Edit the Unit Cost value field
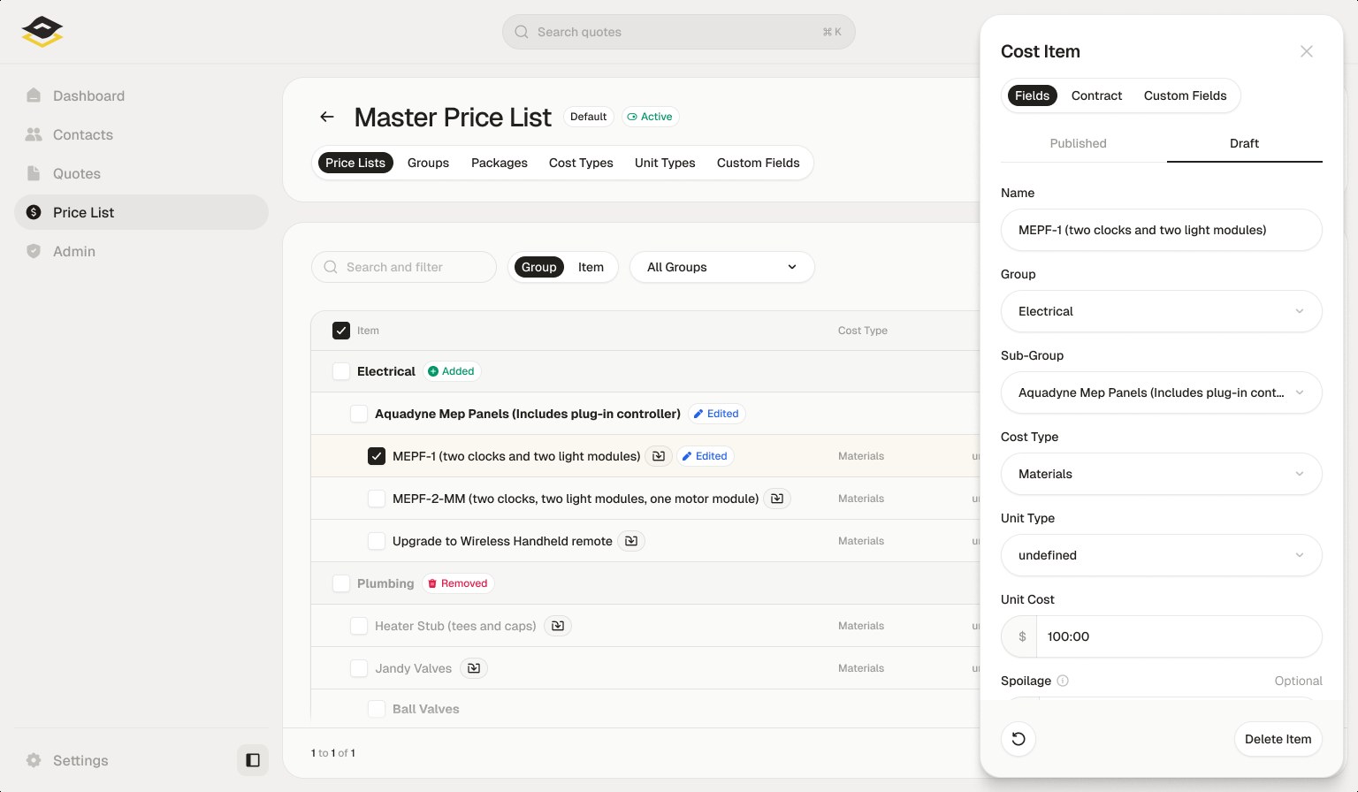1358x792 pixels. coord(1179,636)
